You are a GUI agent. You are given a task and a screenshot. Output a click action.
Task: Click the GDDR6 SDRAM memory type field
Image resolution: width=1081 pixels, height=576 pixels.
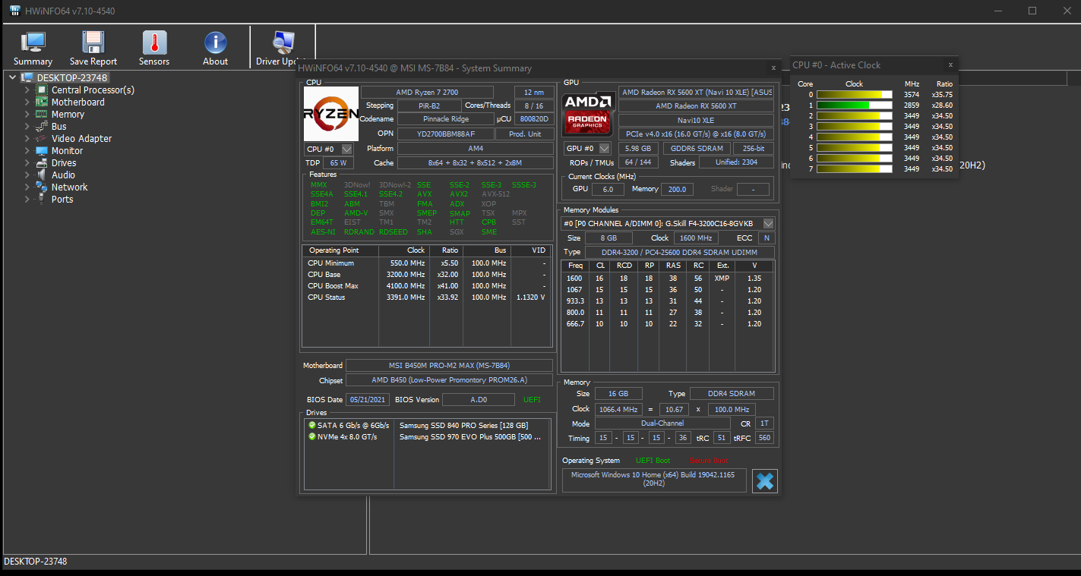[x=697, y=149]
